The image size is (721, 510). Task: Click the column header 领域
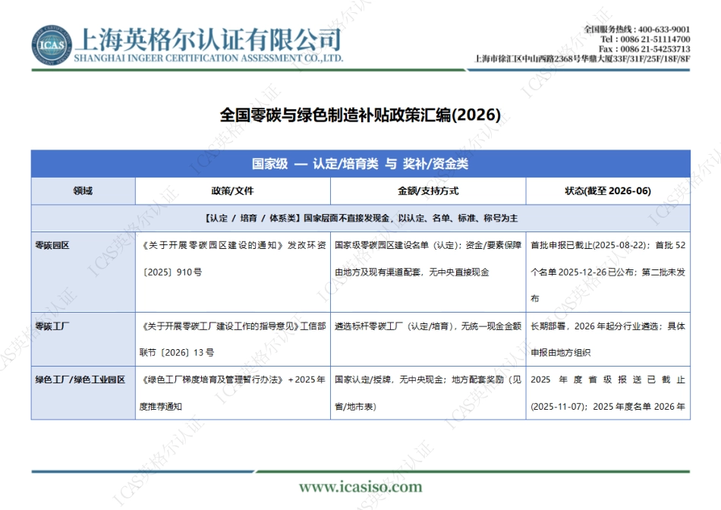pyautogui.click(x=83, y=190)
